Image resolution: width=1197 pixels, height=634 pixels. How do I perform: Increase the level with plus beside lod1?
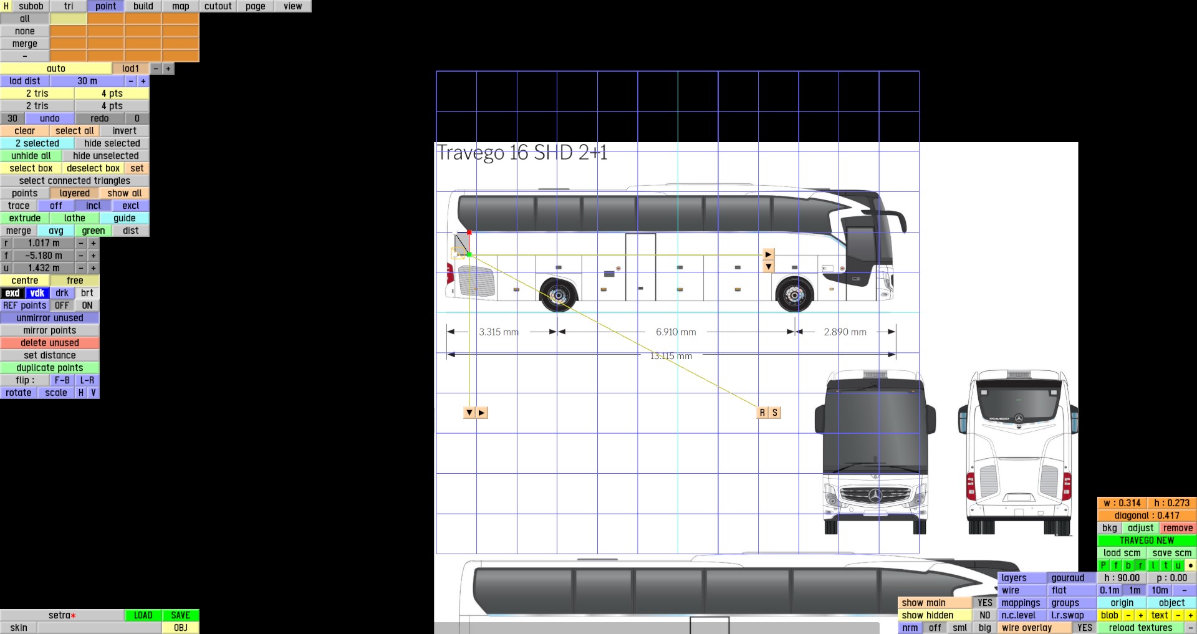pos(168,69)
